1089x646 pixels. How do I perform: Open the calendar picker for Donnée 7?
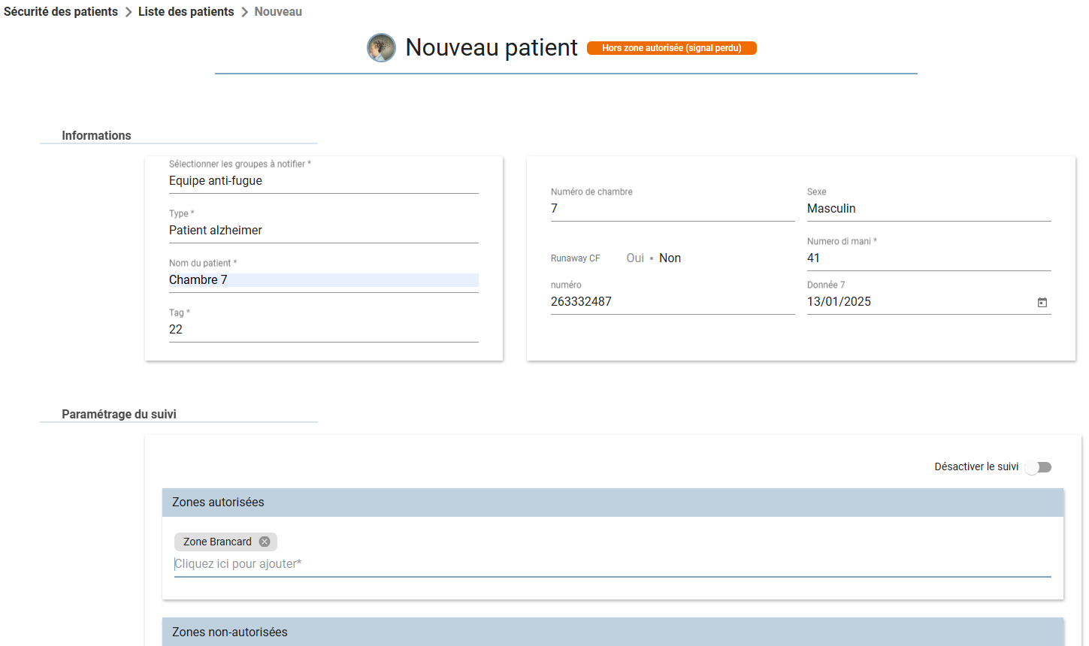[x=1042, y=302]
